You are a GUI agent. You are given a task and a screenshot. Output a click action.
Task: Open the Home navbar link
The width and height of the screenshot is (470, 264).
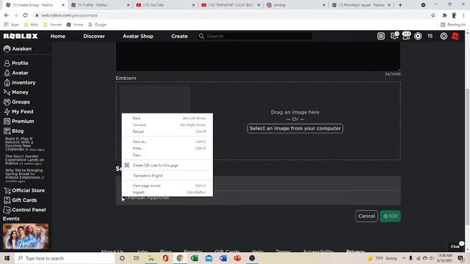58,36
